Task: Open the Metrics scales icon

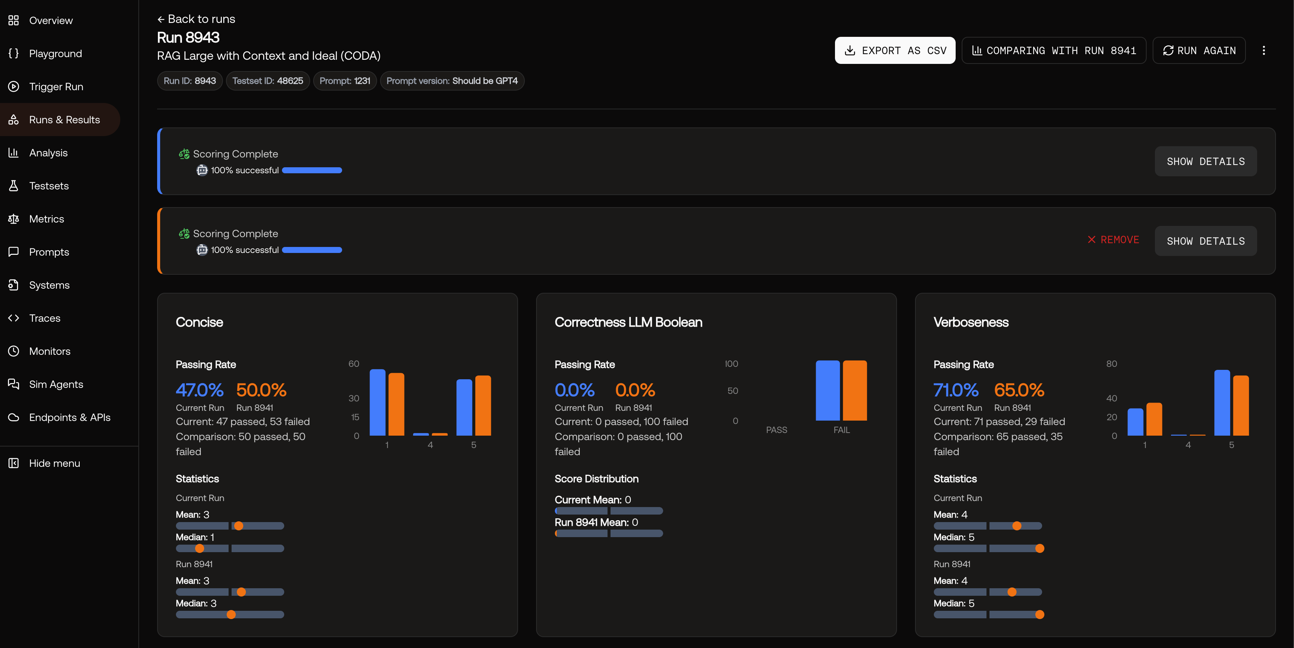Action: (x=14, y=219)
